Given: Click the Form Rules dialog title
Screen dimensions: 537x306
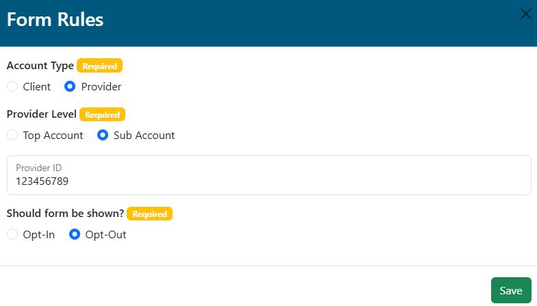Looking at the screenshot, I should pos(55,20).
